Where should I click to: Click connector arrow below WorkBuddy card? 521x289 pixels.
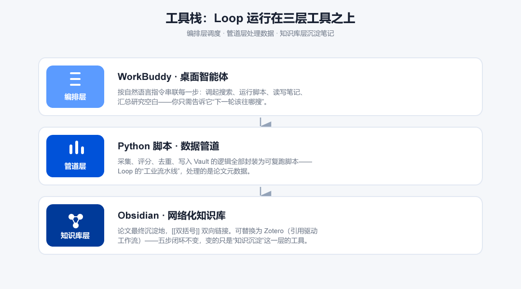click(265, 122)
